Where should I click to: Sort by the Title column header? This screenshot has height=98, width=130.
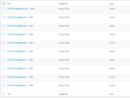point(9,4)
